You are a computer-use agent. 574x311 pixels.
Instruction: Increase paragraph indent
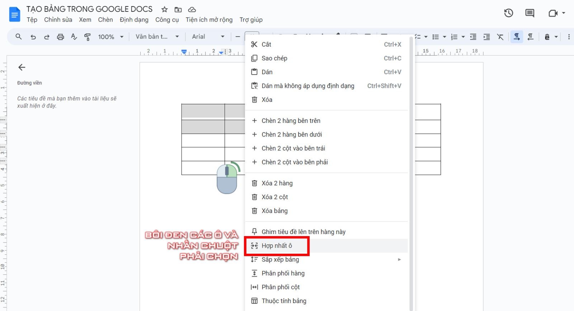486,37
